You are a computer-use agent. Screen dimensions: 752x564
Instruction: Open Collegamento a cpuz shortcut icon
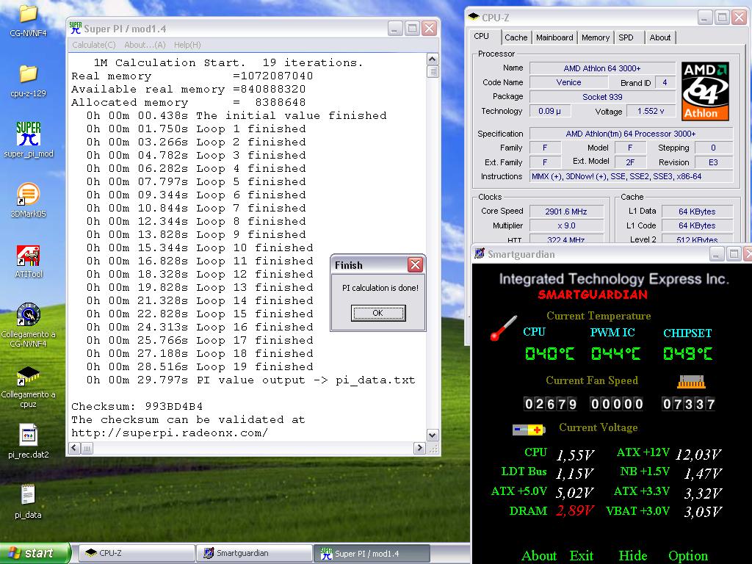[29, 375]
